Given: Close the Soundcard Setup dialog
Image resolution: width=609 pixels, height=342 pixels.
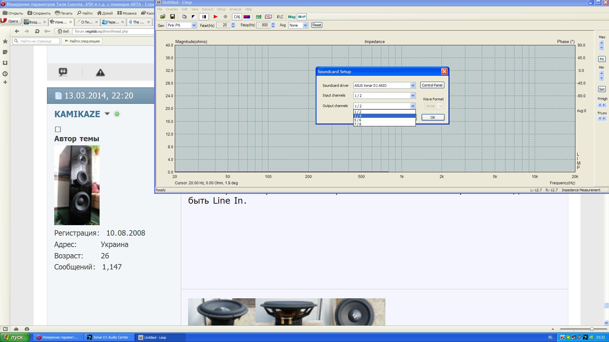Looking at the screenshot, I should pos(444,72).
